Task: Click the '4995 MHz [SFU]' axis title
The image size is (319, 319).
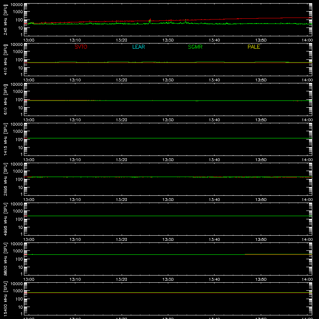Action: click(x=5, y=219)
